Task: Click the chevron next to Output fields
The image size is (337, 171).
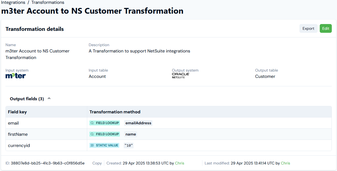Action: point(49,99)
